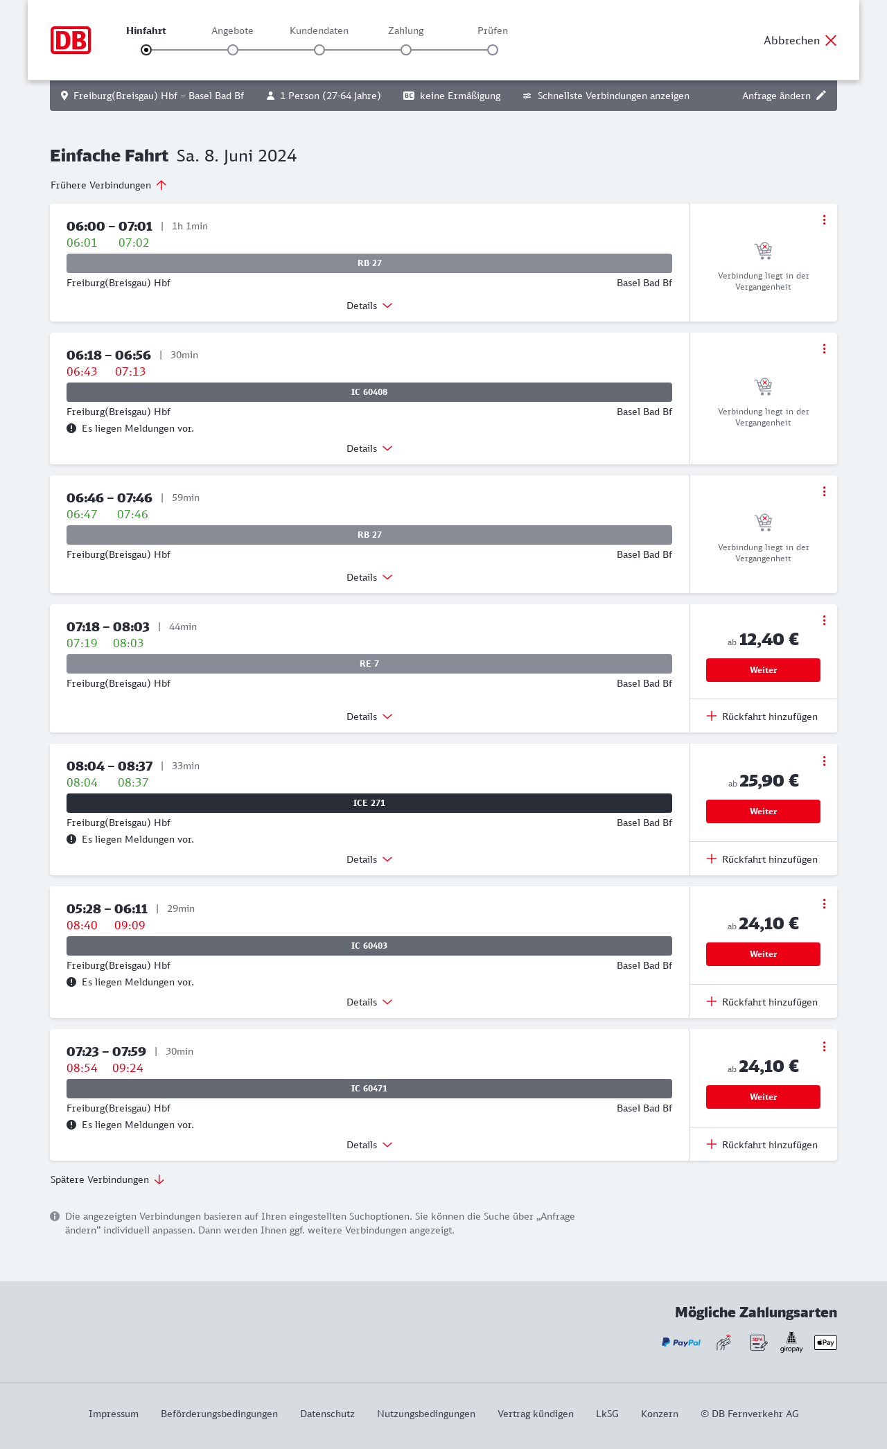
Task: Select the Angebote step circle
Action: click(233, 50)
